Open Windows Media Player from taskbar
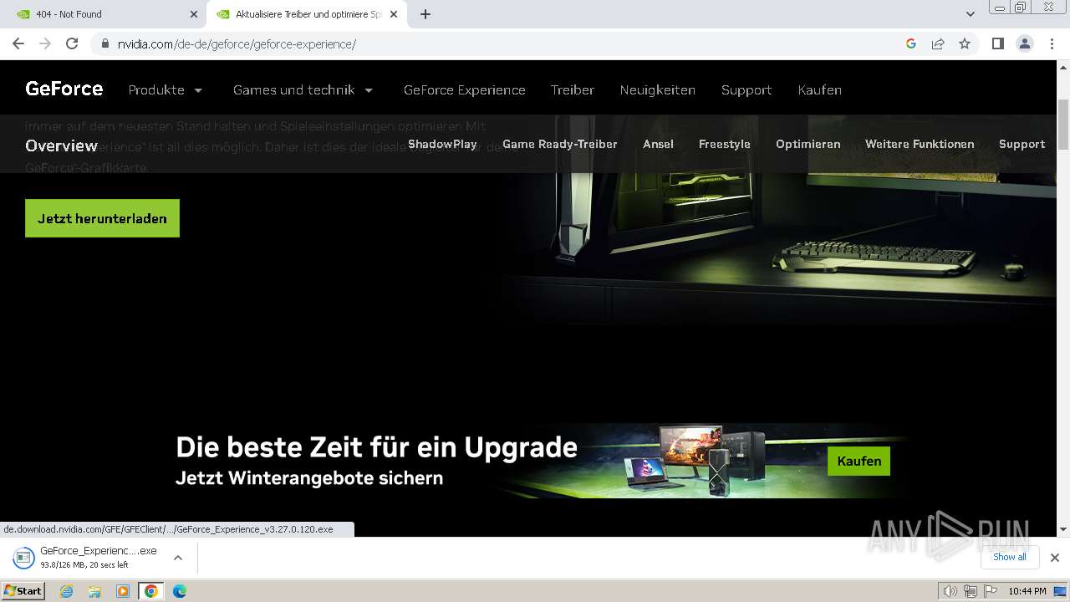Image resolution: width=1070 pixels, height=602 pixels. pos(123,591)
